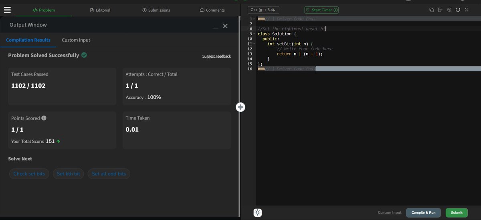This screenshot has width=481, height=220.
Task: Click the Suggest Feedback link
Action: click(216, 56)
